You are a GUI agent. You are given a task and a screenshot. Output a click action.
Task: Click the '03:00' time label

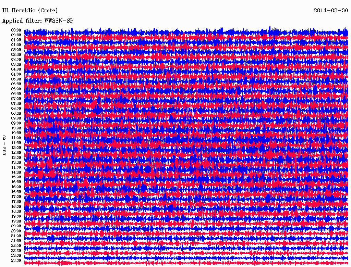pos(16,60)
